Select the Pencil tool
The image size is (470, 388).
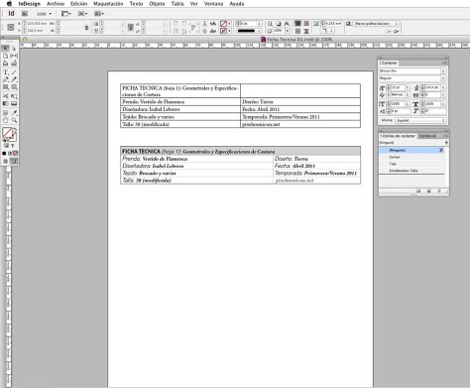click(14, 79)
